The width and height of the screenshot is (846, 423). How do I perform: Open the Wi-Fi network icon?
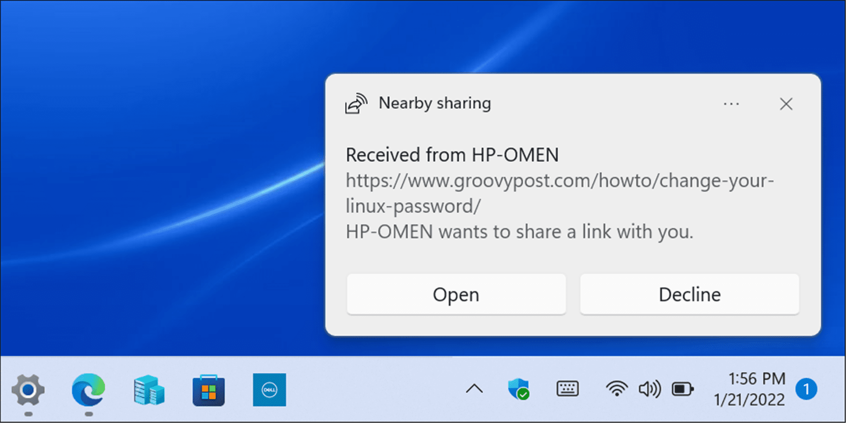click(x=616, y=389)
